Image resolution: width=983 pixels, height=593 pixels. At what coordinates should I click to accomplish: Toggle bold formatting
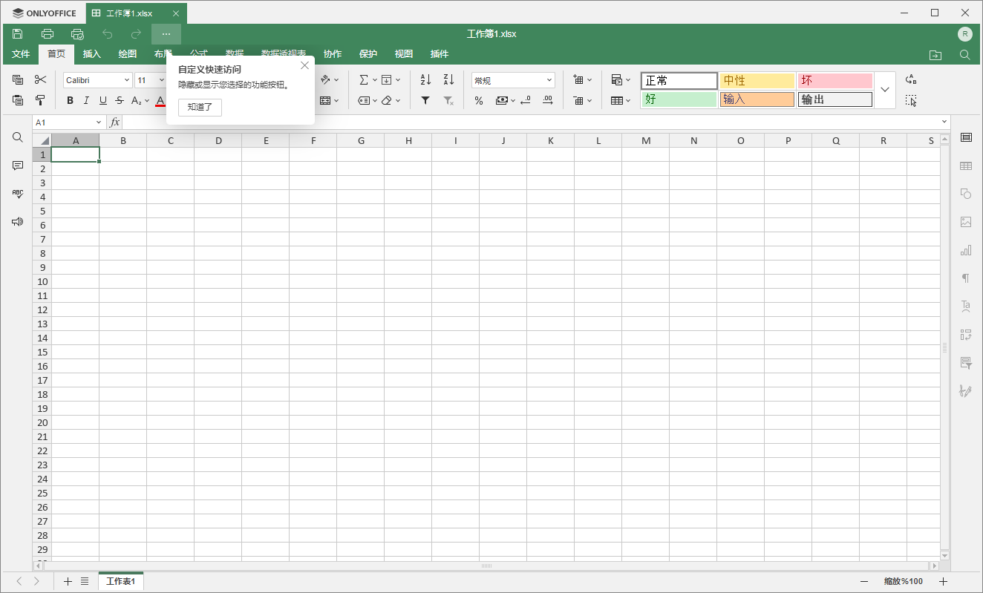click(x=70, y=101)
